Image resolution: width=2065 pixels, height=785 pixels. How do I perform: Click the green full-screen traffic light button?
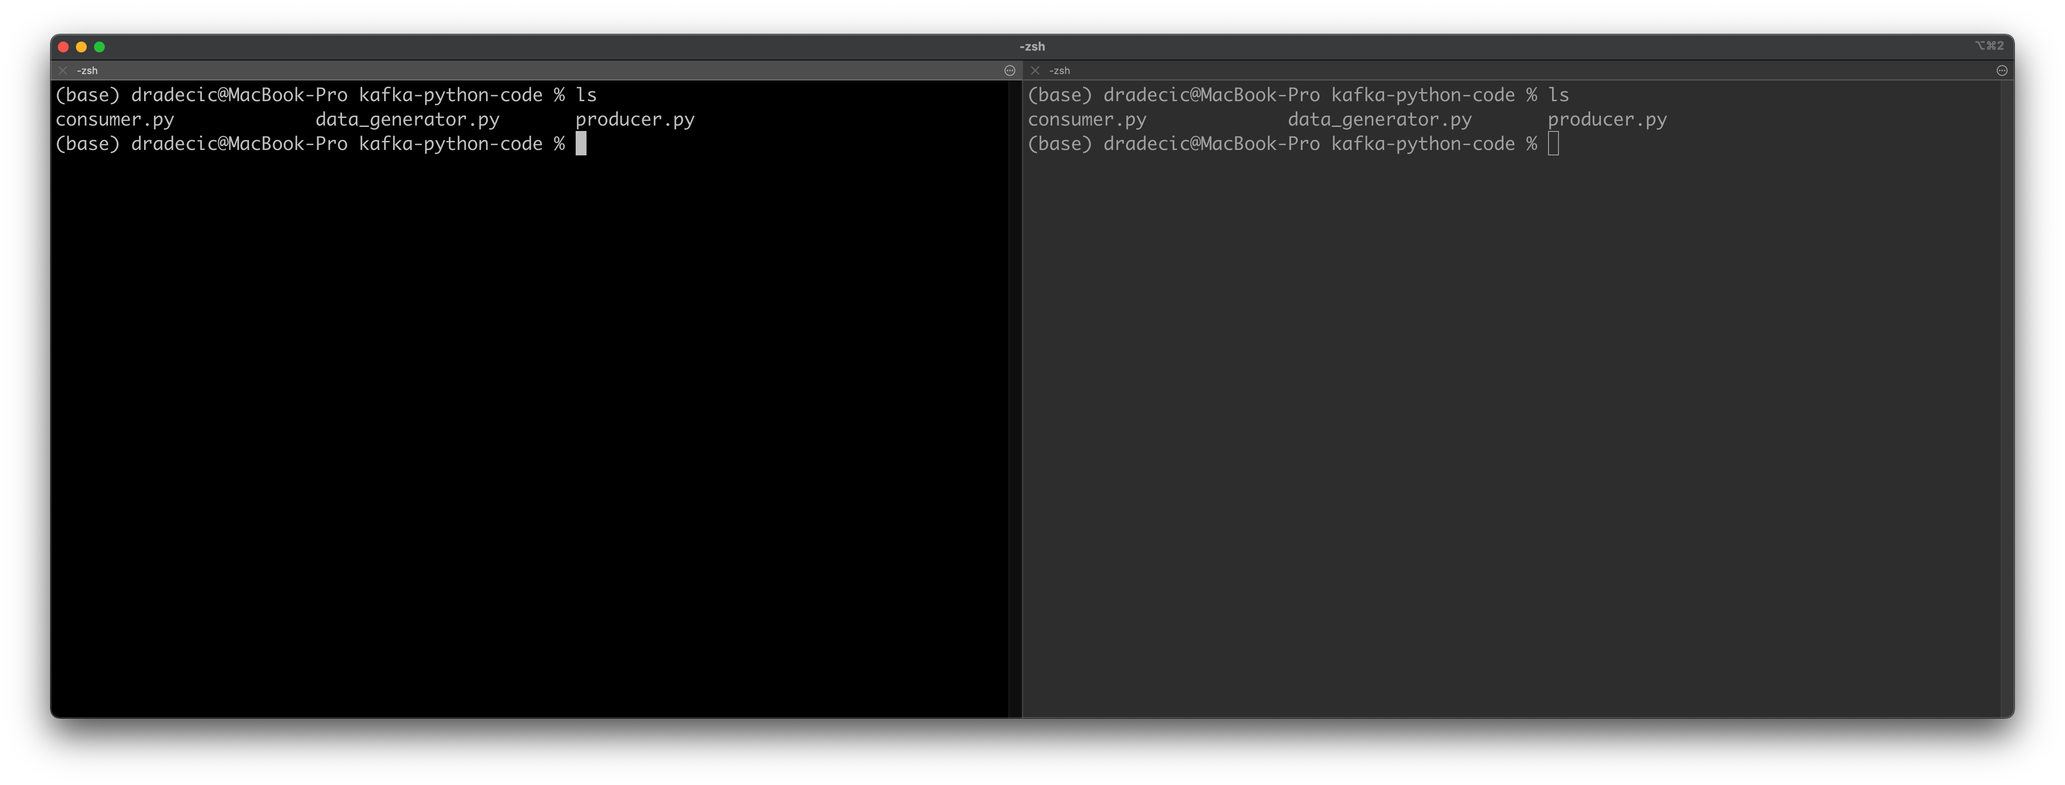coord(99,47)
